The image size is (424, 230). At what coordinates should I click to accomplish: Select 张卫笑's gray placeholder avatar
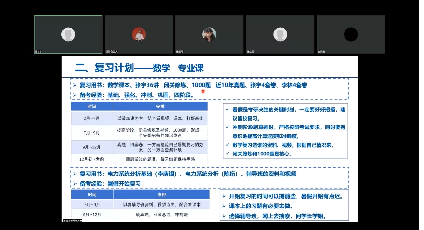[x=280, y=34]
